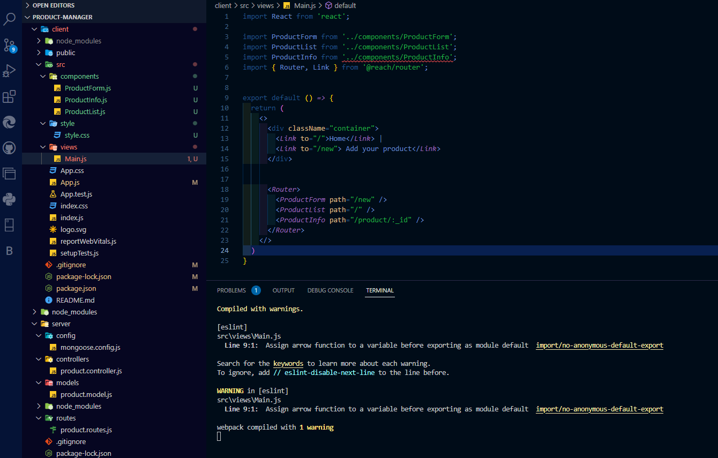Viewport: 718px width, 458px height.
Task: Open Source Control with 9 pending changes
Action: tap(11, 46)
